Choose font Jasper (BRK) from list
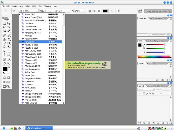This screenshot has height=130, width=174. [41, 76]
